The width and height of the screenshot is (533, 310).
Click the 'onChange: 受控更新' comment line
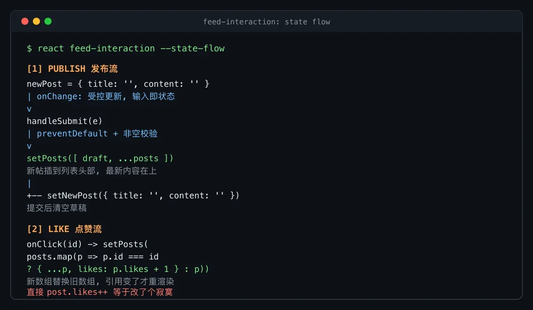pos(101,96)
